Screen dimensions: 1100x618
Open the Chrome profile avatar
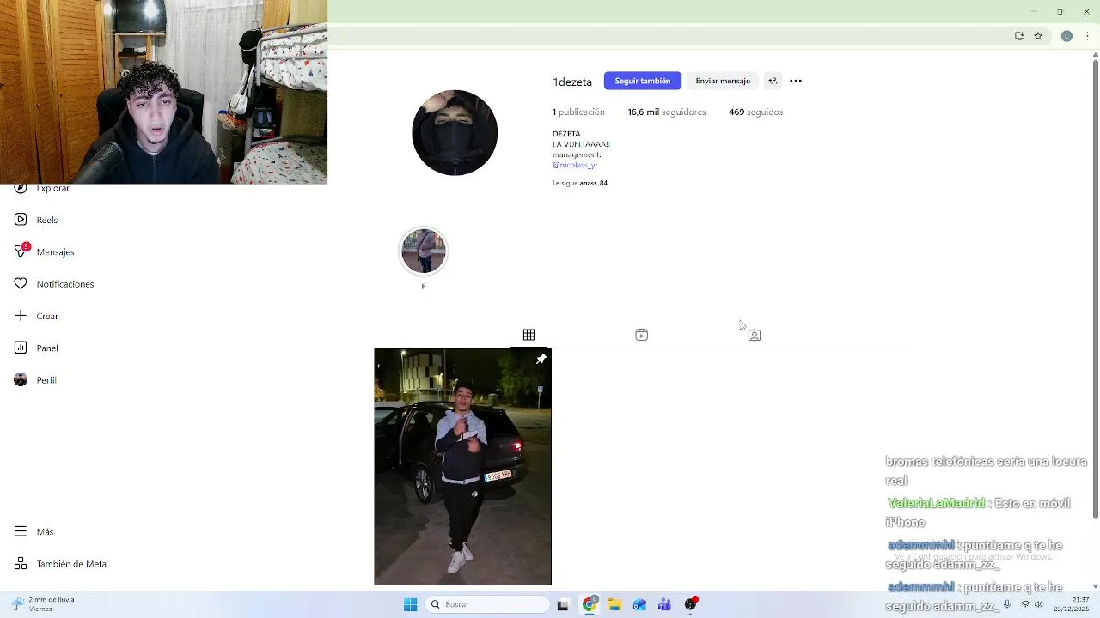coord(1066,36)
